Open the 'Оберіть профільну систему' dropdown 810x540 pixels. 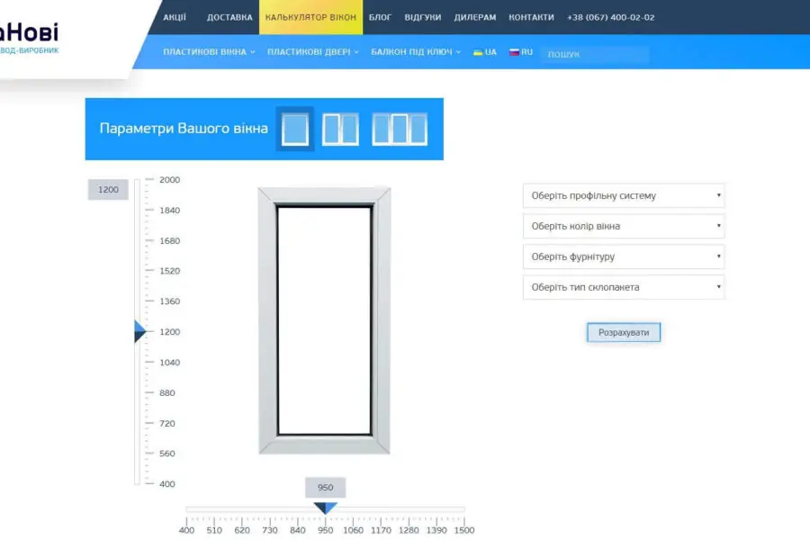pos(623,196)
